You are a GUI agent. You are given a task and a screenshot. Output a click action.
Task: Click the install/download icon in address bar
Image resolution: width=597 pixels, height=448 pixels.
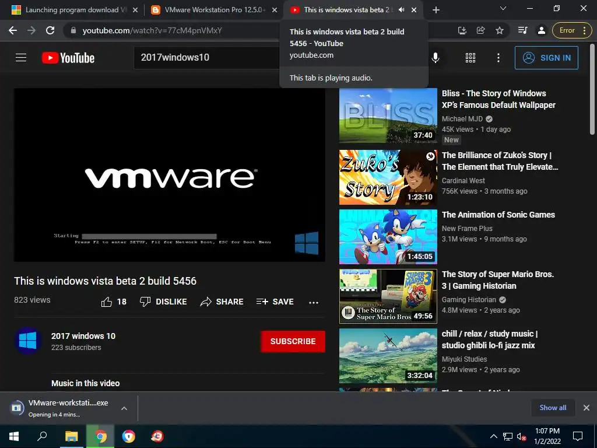pyautogui.click(x=462, y=30)
